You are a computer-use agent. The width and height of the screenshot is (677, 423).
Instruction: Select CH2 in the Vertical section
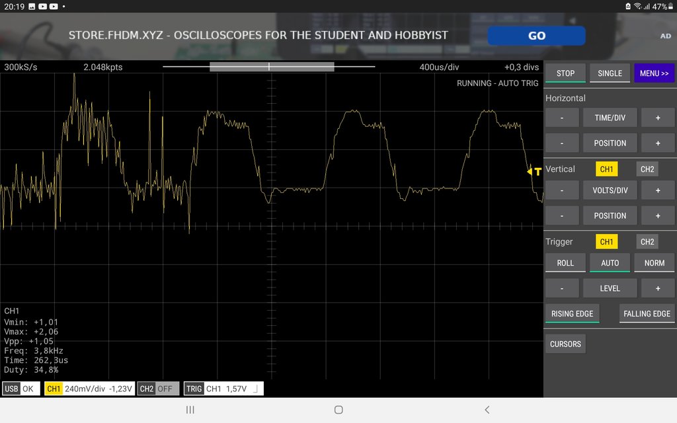tap(647, 169)
